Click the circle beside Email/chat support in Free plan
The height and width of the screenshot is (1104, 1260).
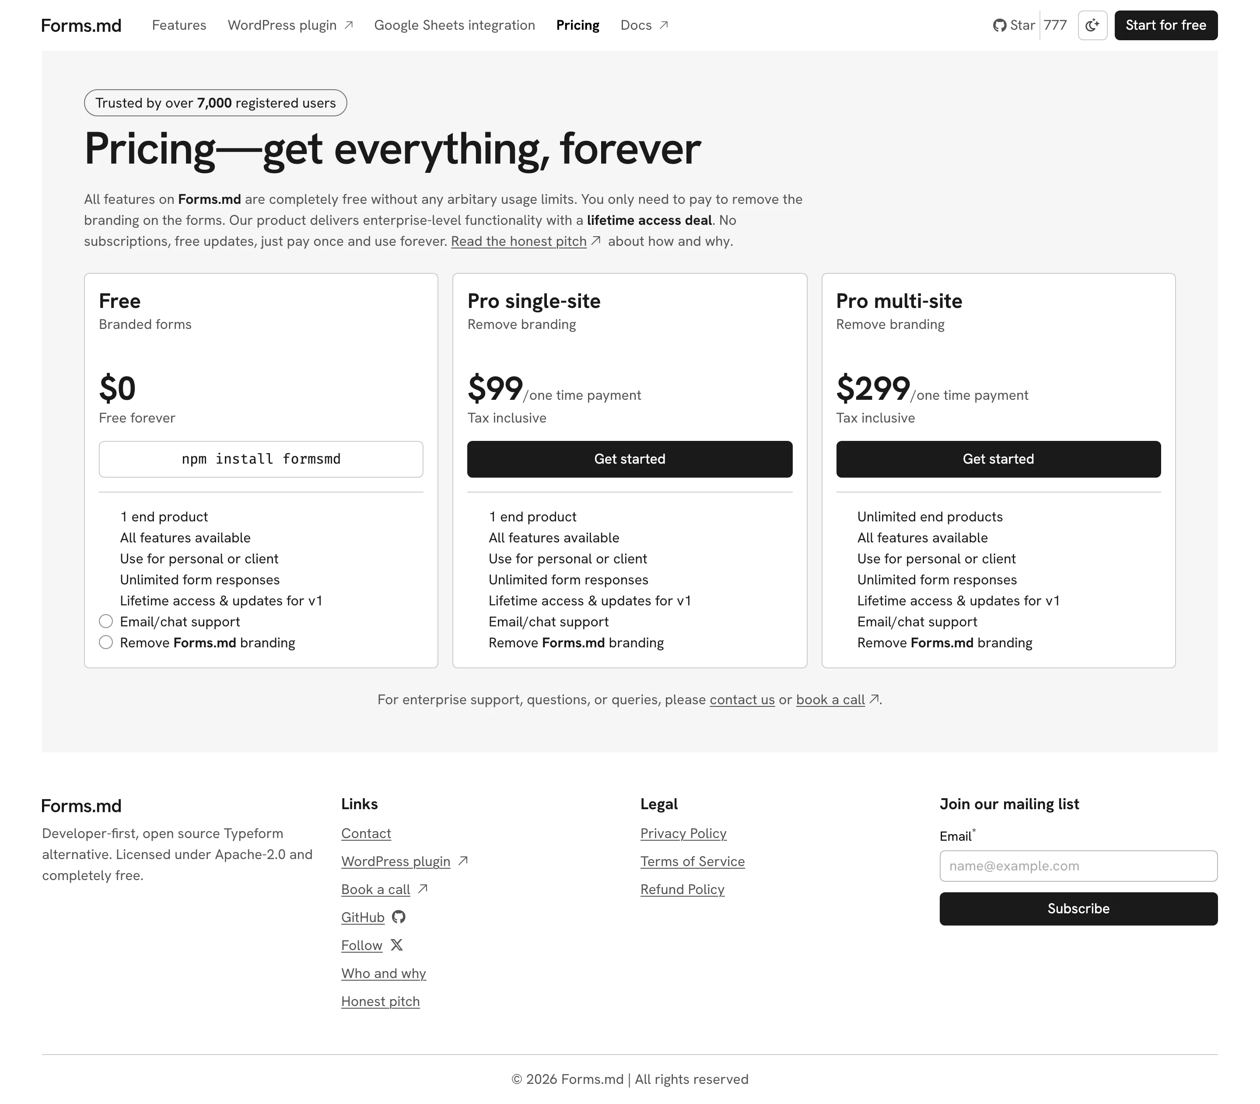click(x=106, y=621)
